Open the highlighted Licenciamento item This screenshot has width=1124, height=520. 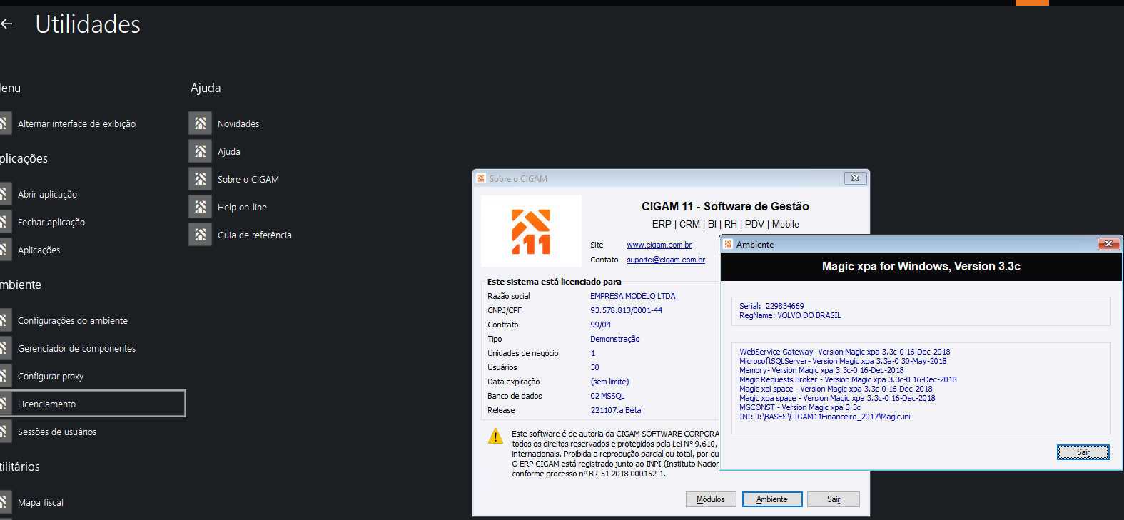coord(92,404)
